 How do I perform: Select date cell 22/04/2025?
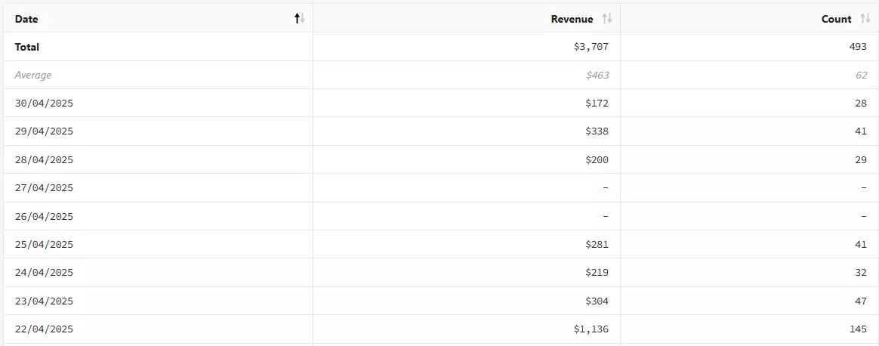tap(44, 329)
